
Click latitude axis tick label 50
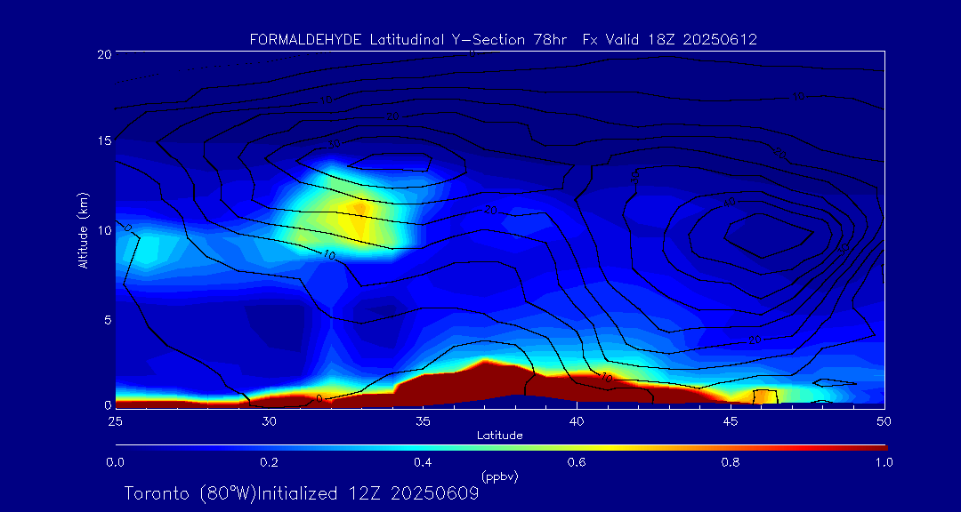884,420
